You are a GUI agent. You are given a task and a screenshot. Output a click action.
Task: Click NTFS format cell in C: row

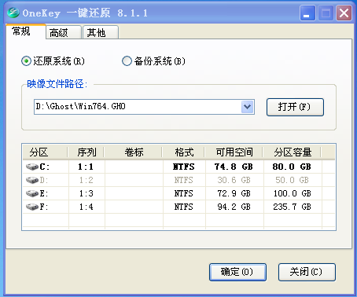point(184,167)
